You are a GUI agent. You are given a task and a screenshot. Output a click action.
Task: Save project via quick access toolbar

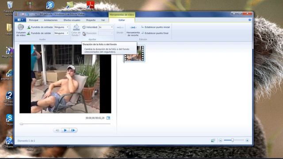click(23, 14)
